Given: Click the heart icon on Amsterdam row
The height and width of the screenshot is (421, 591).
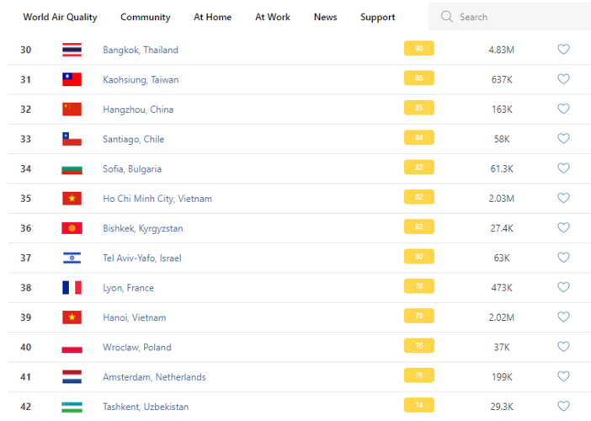Looking at the screenshot, I should 563,377.
